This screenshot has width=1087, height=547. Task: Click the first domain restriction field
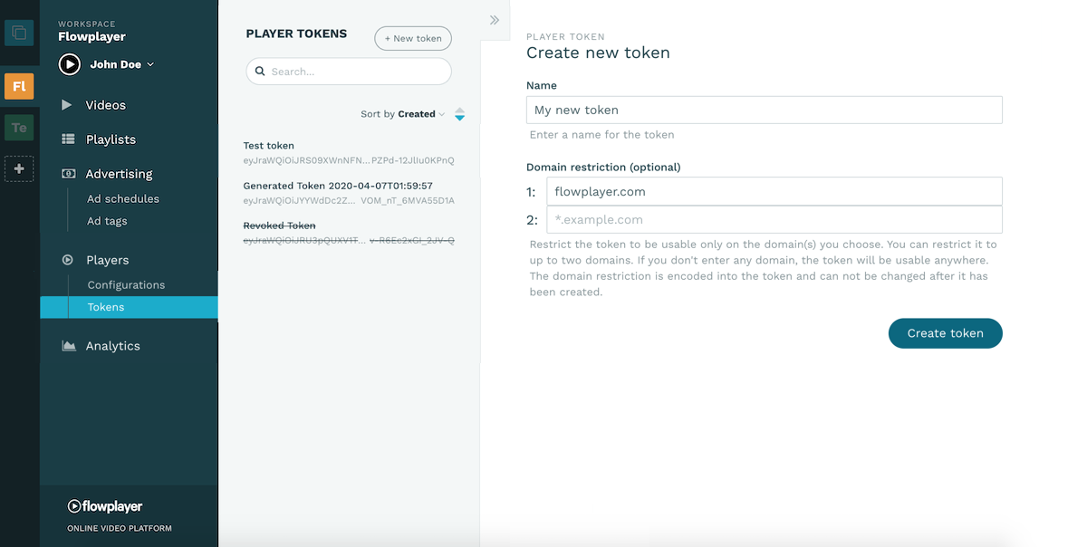pyautogui.click(x=774, y=191)
